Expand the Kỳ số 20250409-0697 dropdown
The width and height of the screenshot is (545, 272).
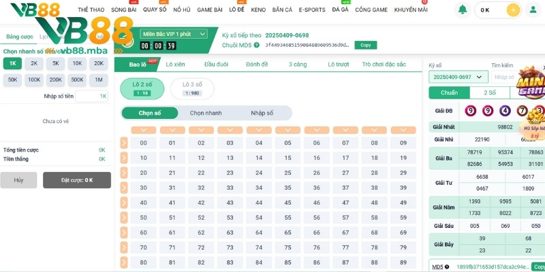point(458,77)
